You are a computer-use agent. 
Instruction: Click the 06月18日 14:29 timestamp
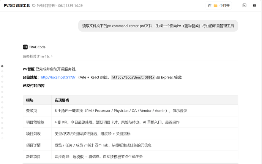pos(70,6)
